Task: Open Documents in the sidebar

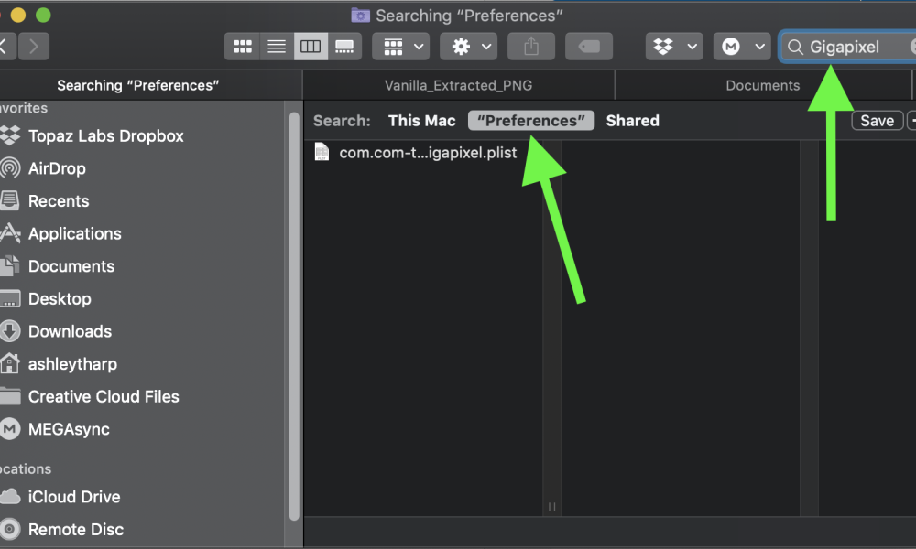Action: tap(71, 266)
